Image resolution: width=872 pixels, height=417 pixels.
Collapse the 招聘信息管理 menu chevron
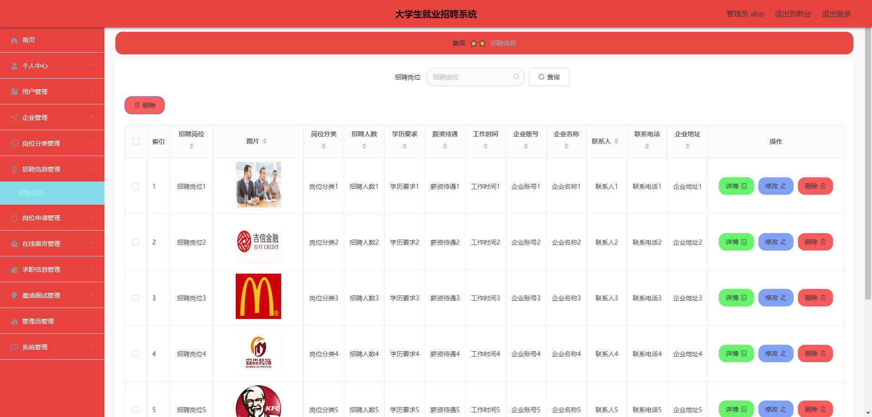coord(93,169)
